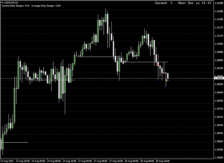The width and height of the screenshot is (224, 163).
Task: Click the Next Bar in 34:49 countdown
Action: coord(195,3)
